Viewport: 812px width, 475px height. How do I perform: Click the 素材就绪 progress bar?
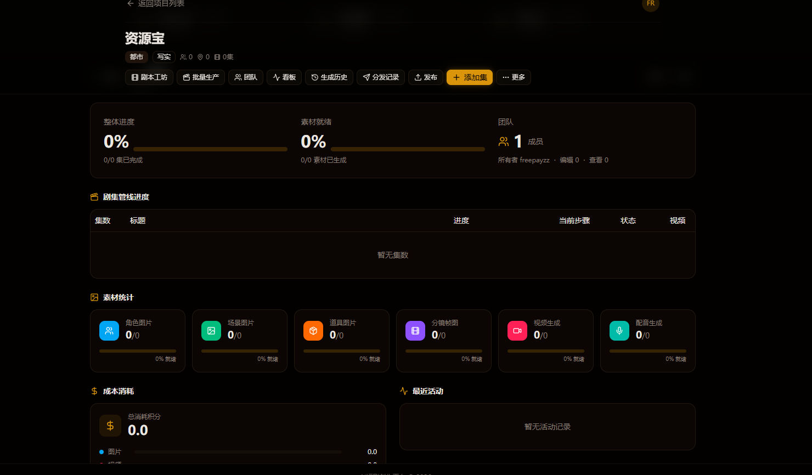pos(408,149)
